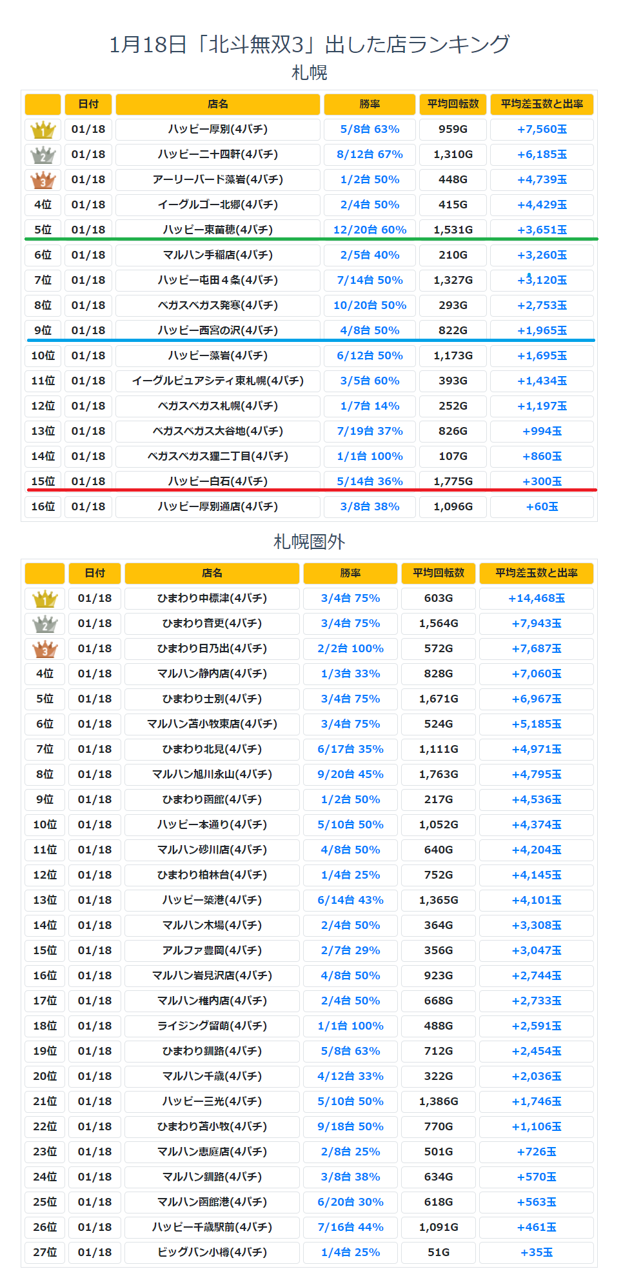Image resolution: width=632 pixels, height=1278 pixels.
Task: Open the +14,468玉 link
Action: click(537, 598)
